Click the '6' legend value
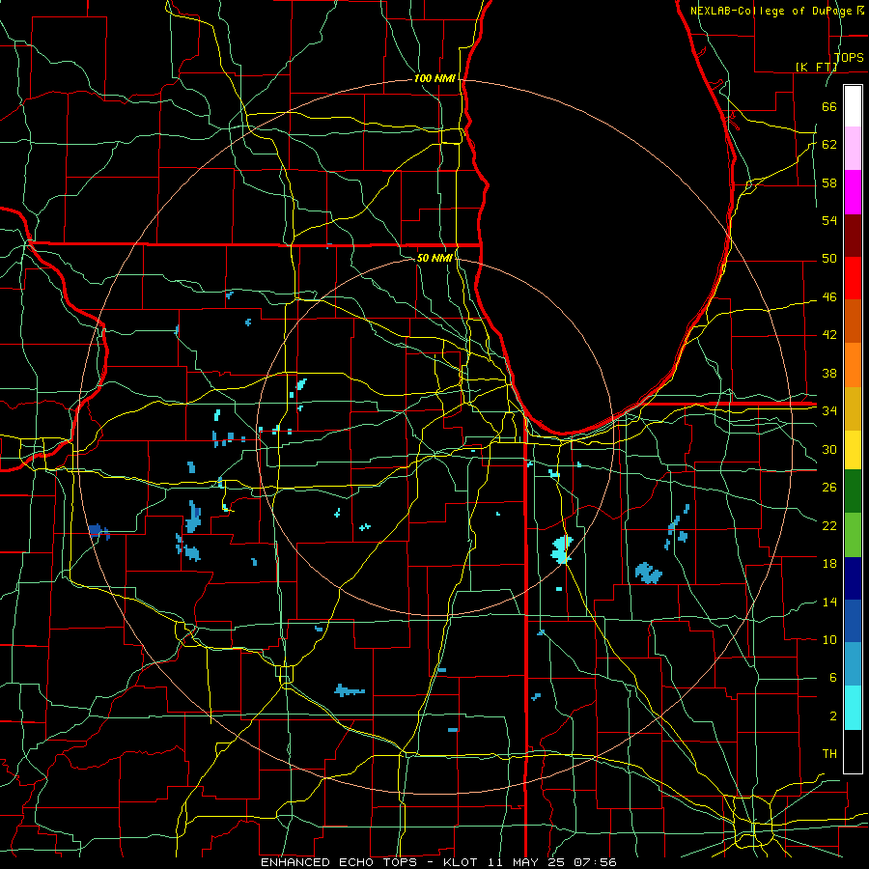Screen dimensions: 869x869 tap(833, 678)
